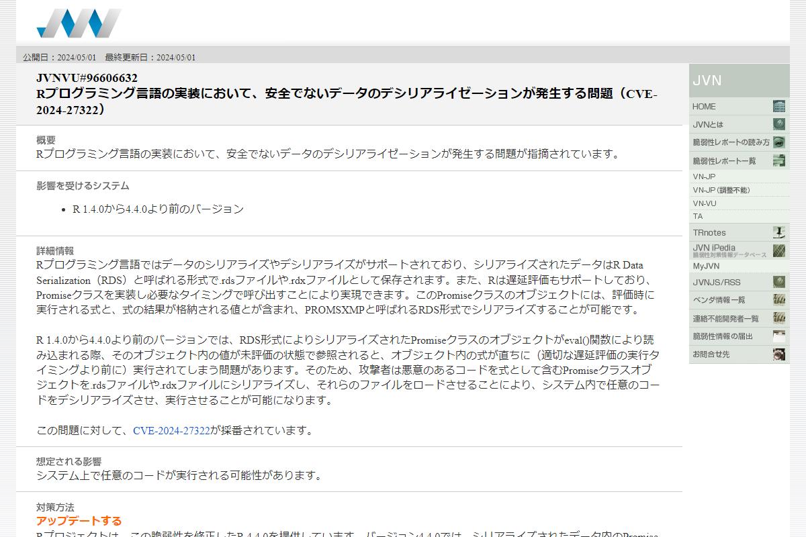Click the 想定される影響 heading
806x537 pixels.
click(69, 461)
